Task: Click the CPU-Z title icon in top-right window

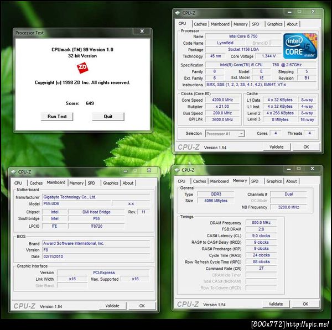Action: coord(178,13)
